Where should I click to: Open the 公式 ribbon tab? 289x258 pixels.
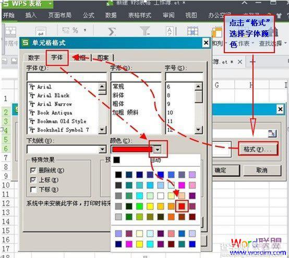[89, 15]
